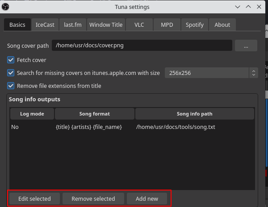Select the song.txt output row

pos(132,127)
